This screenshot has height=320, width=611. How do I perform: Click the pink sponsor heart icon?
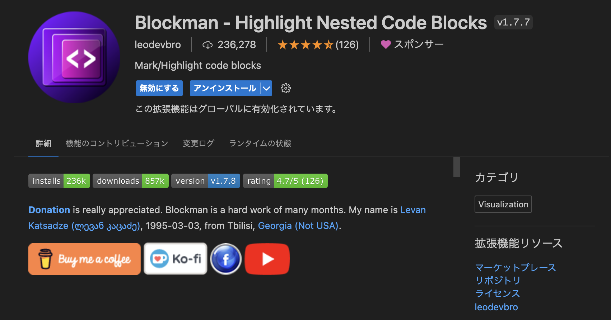pos(386,44)
